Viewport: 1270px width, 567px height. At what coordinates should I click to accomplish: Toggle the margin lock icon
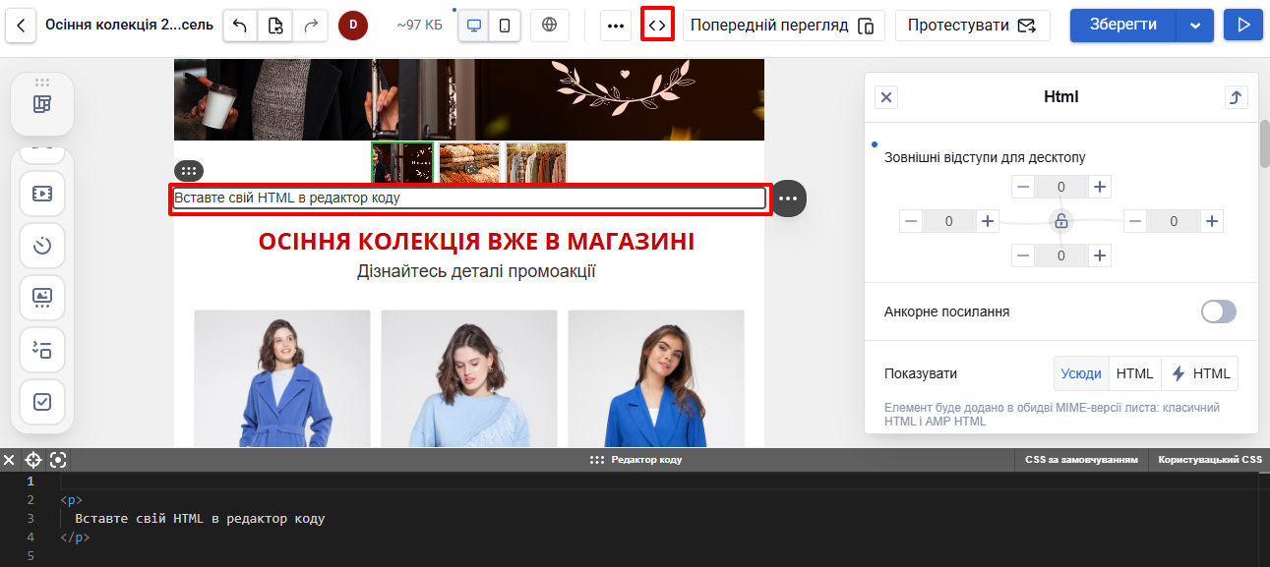pos(1061,221)
